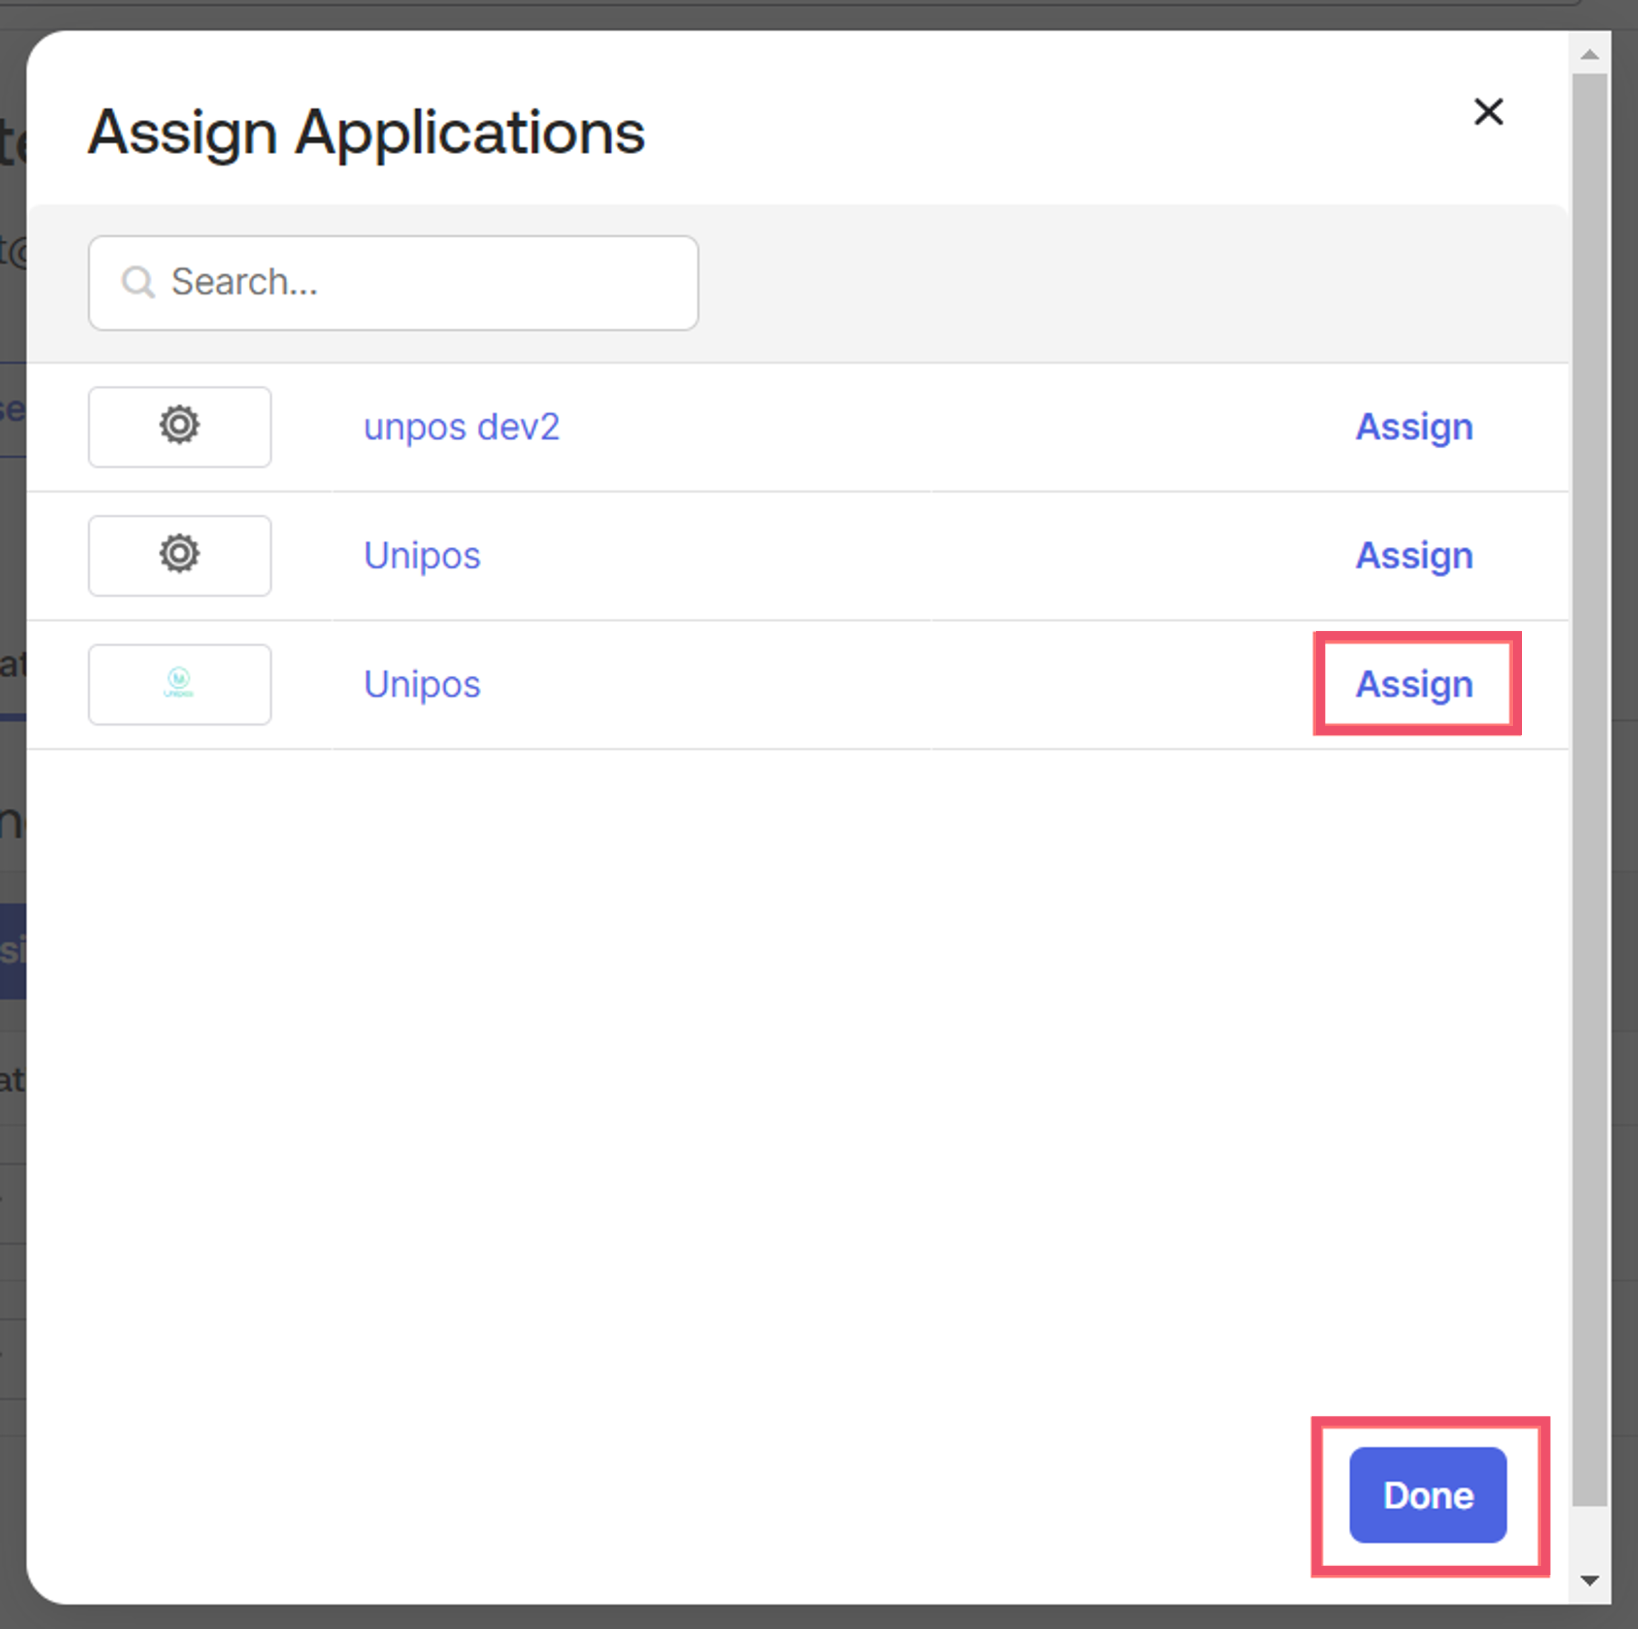This screenshot has width=1638, height=1629.
Task: Open the Unipos link in second row
Action: (x=421, y=556)
